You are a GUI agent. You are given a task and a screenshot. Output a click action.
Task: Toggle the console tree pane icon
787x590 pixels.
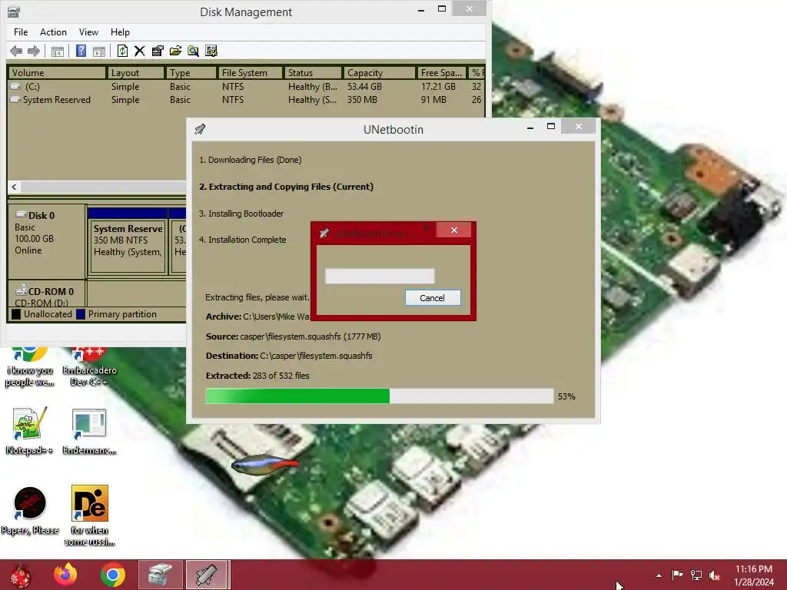(57, 51)
